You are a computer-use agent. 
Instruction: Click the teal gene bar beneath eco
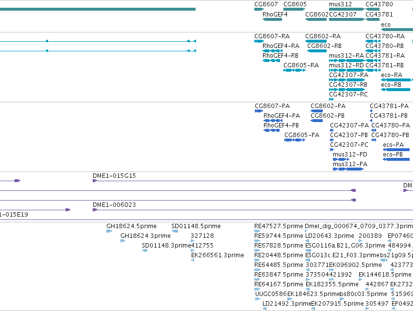coord(397,30)
